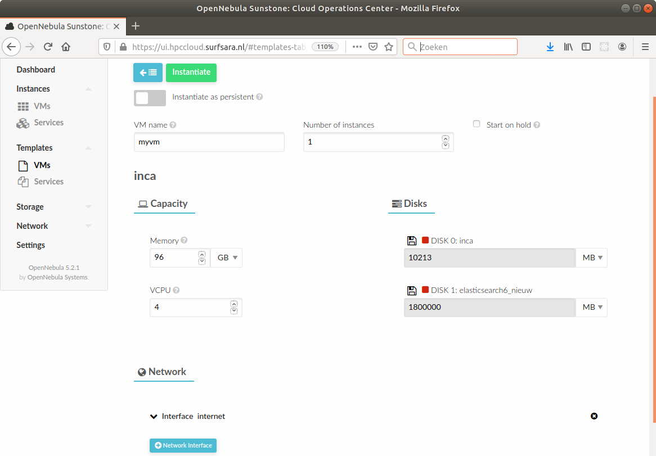Viewport: 656px width, 456px height.
Task: Open the Downloads arrow icon
Action: (550, 47)
